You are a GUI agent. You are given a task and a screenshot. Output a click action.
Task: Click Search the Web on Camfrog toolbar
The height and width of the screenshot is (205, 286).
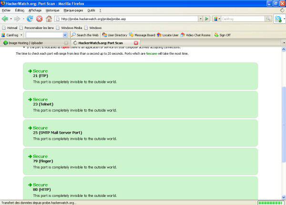85,35
